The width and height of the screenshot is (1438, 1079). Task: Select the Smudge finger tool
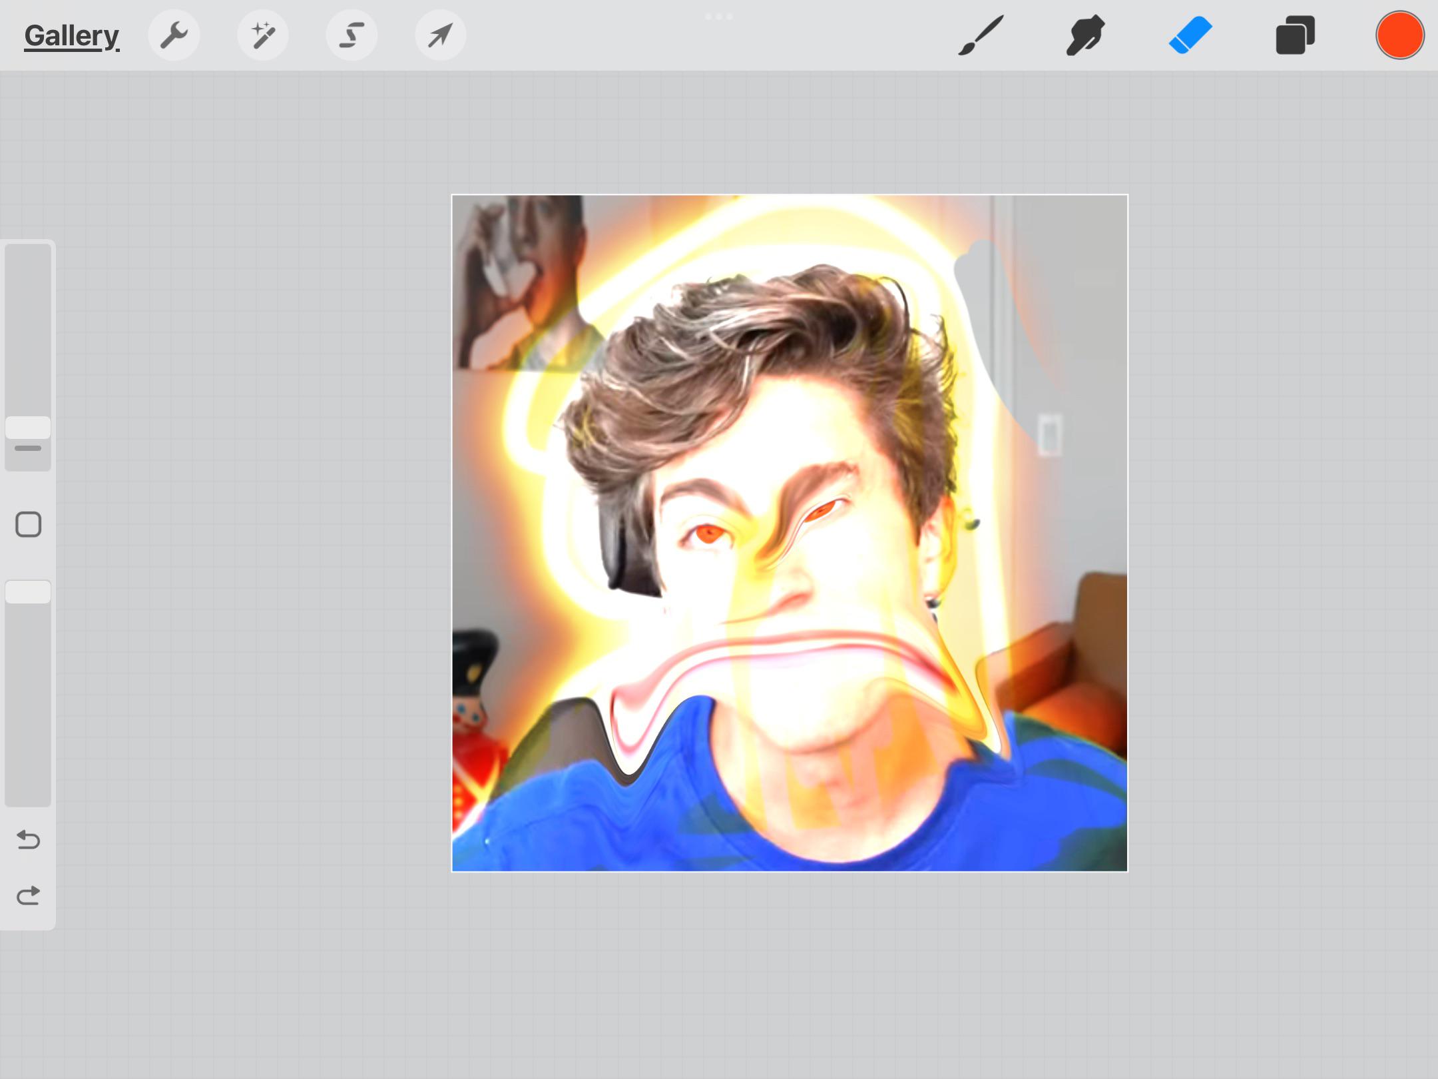click(x=1085, y=35)
